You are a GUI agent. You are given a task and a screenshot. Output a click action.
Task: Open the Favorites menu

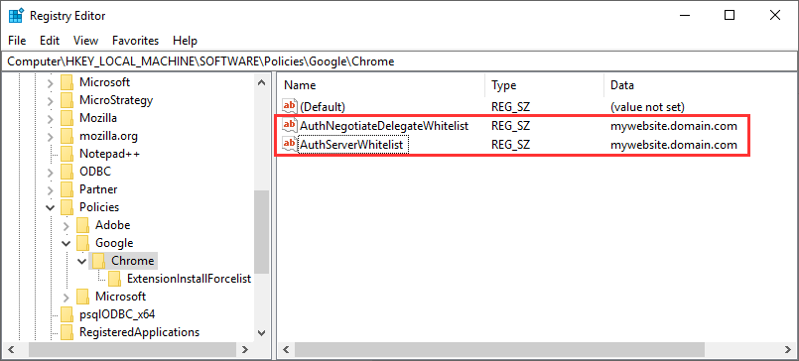click(x=136, y=41)
